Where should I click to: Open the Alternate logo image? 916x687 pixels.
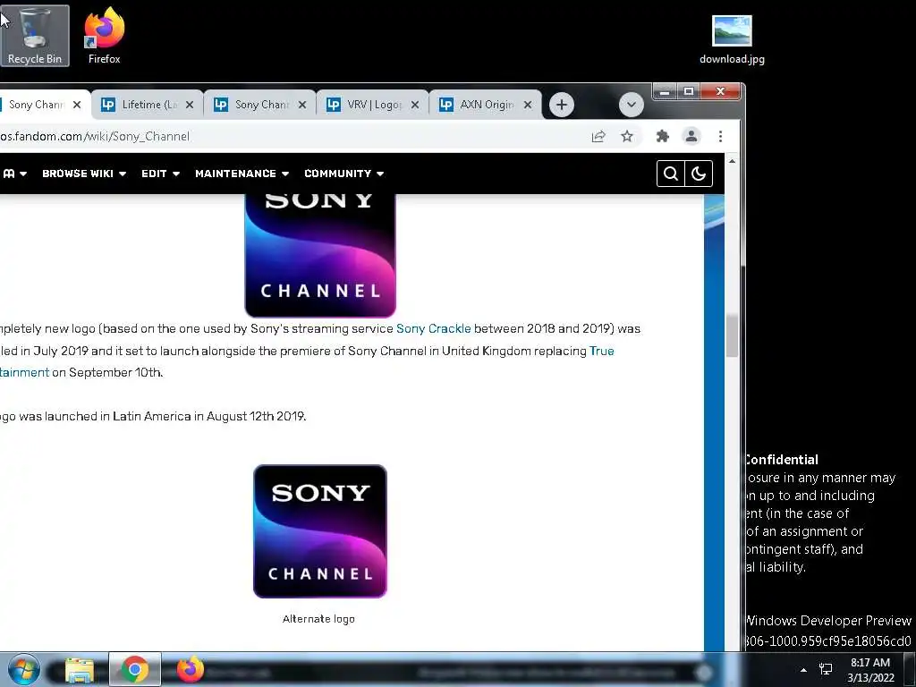[x=320, y=531]
